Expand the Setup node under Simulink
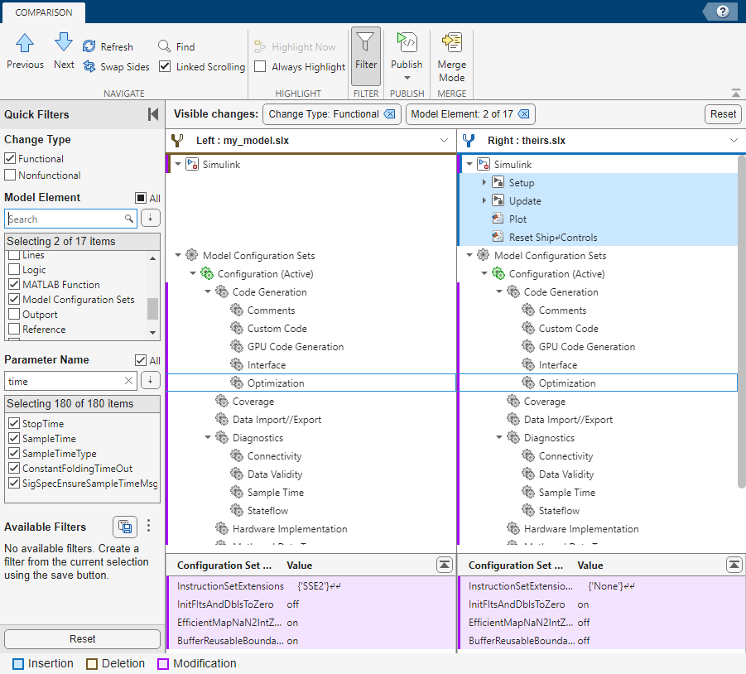The width and height of the screenshot is (746, 674). click(484, 182)
